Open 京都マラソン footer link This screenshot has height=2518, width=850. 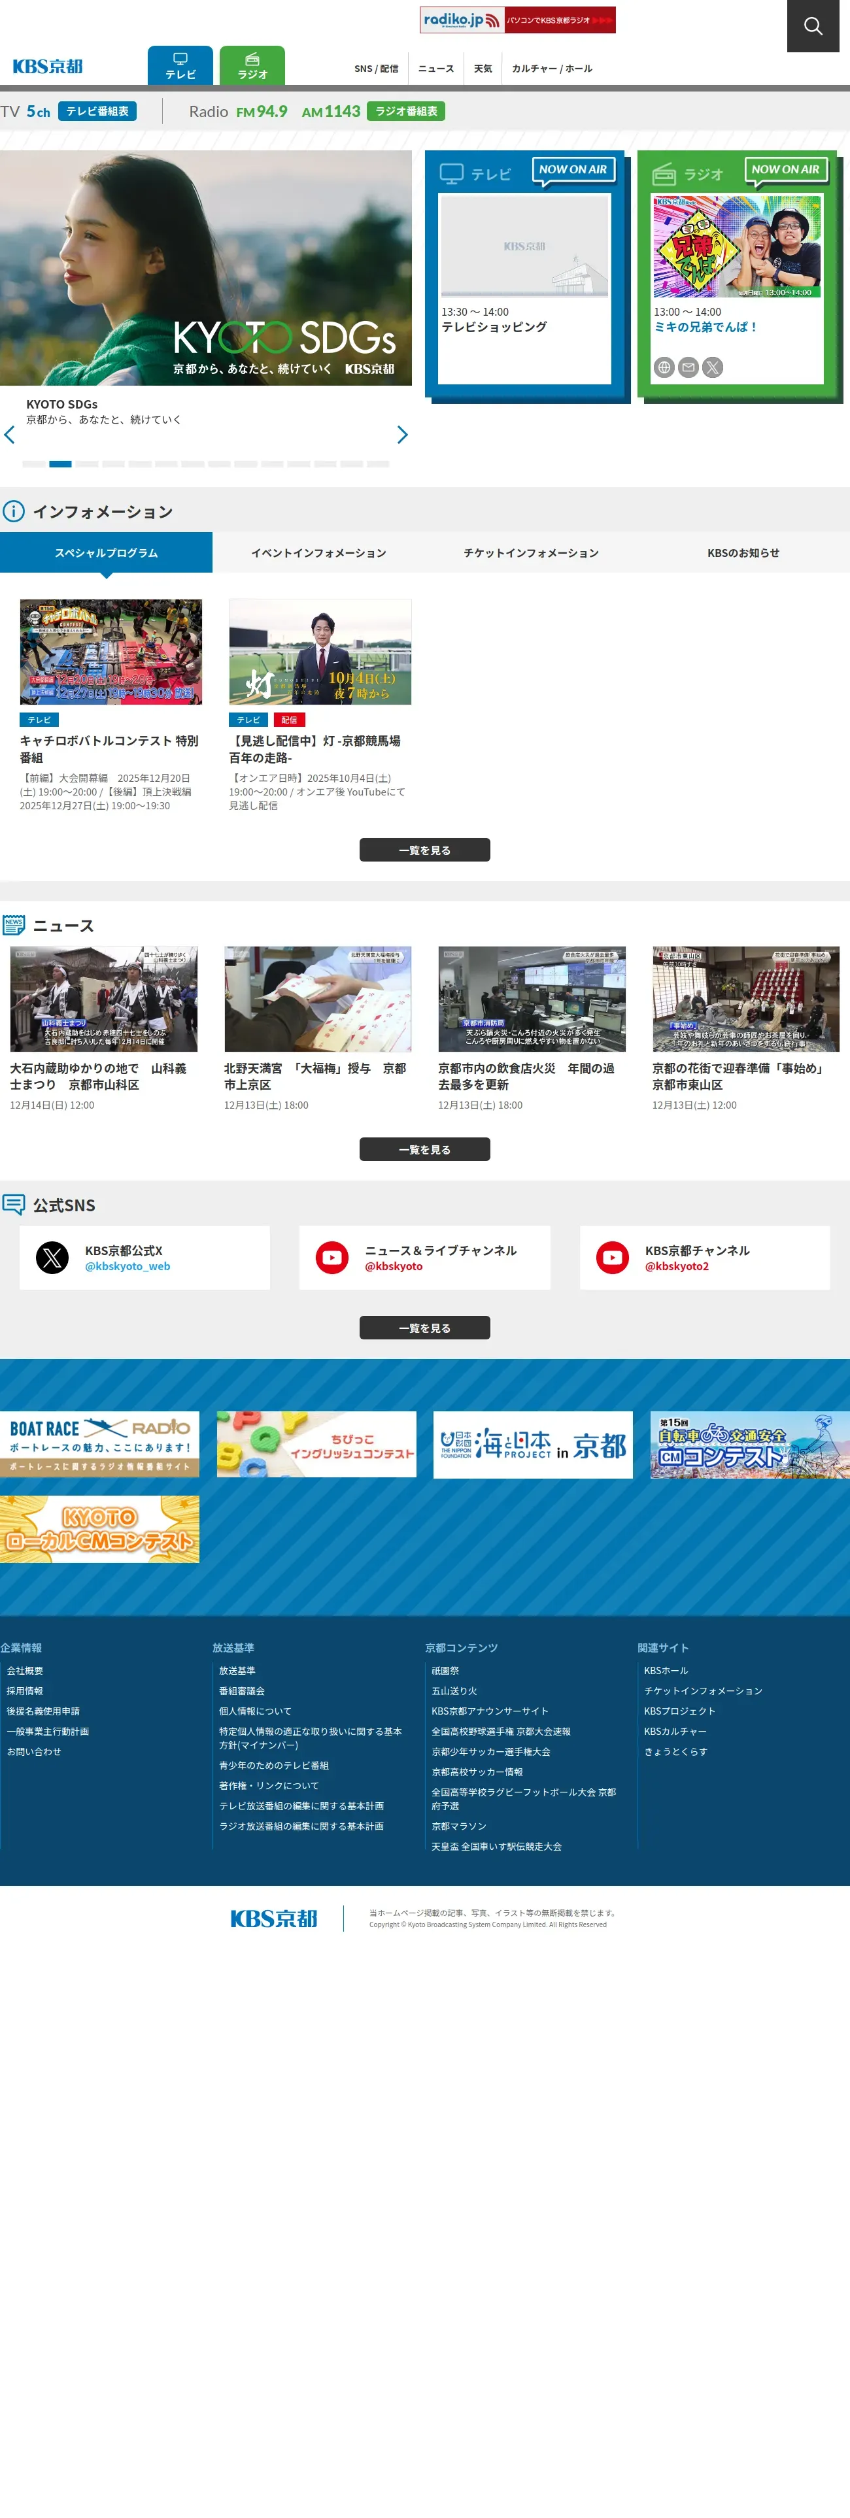pyautogui.click(x=459, y=1826)
